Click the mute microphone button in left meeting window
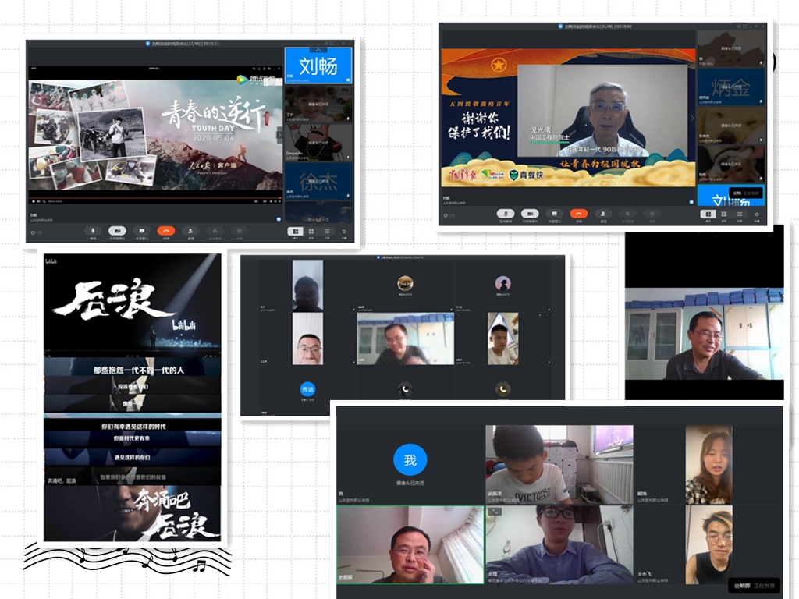The width and height of the screenshot is (799, 599). click(x=94, y=231)
